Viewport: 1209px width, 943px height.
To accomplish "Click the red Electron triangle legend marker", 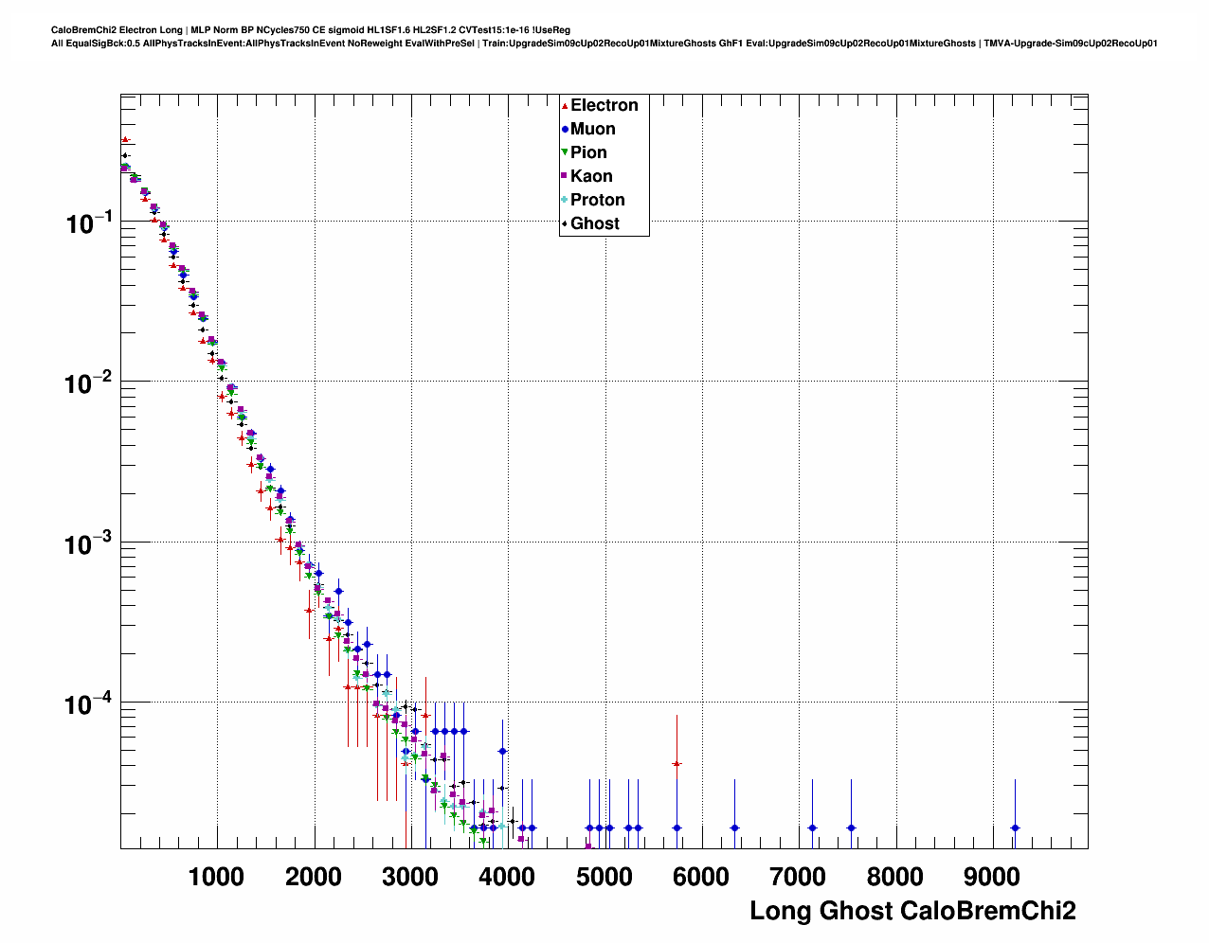I will [565, 106].
